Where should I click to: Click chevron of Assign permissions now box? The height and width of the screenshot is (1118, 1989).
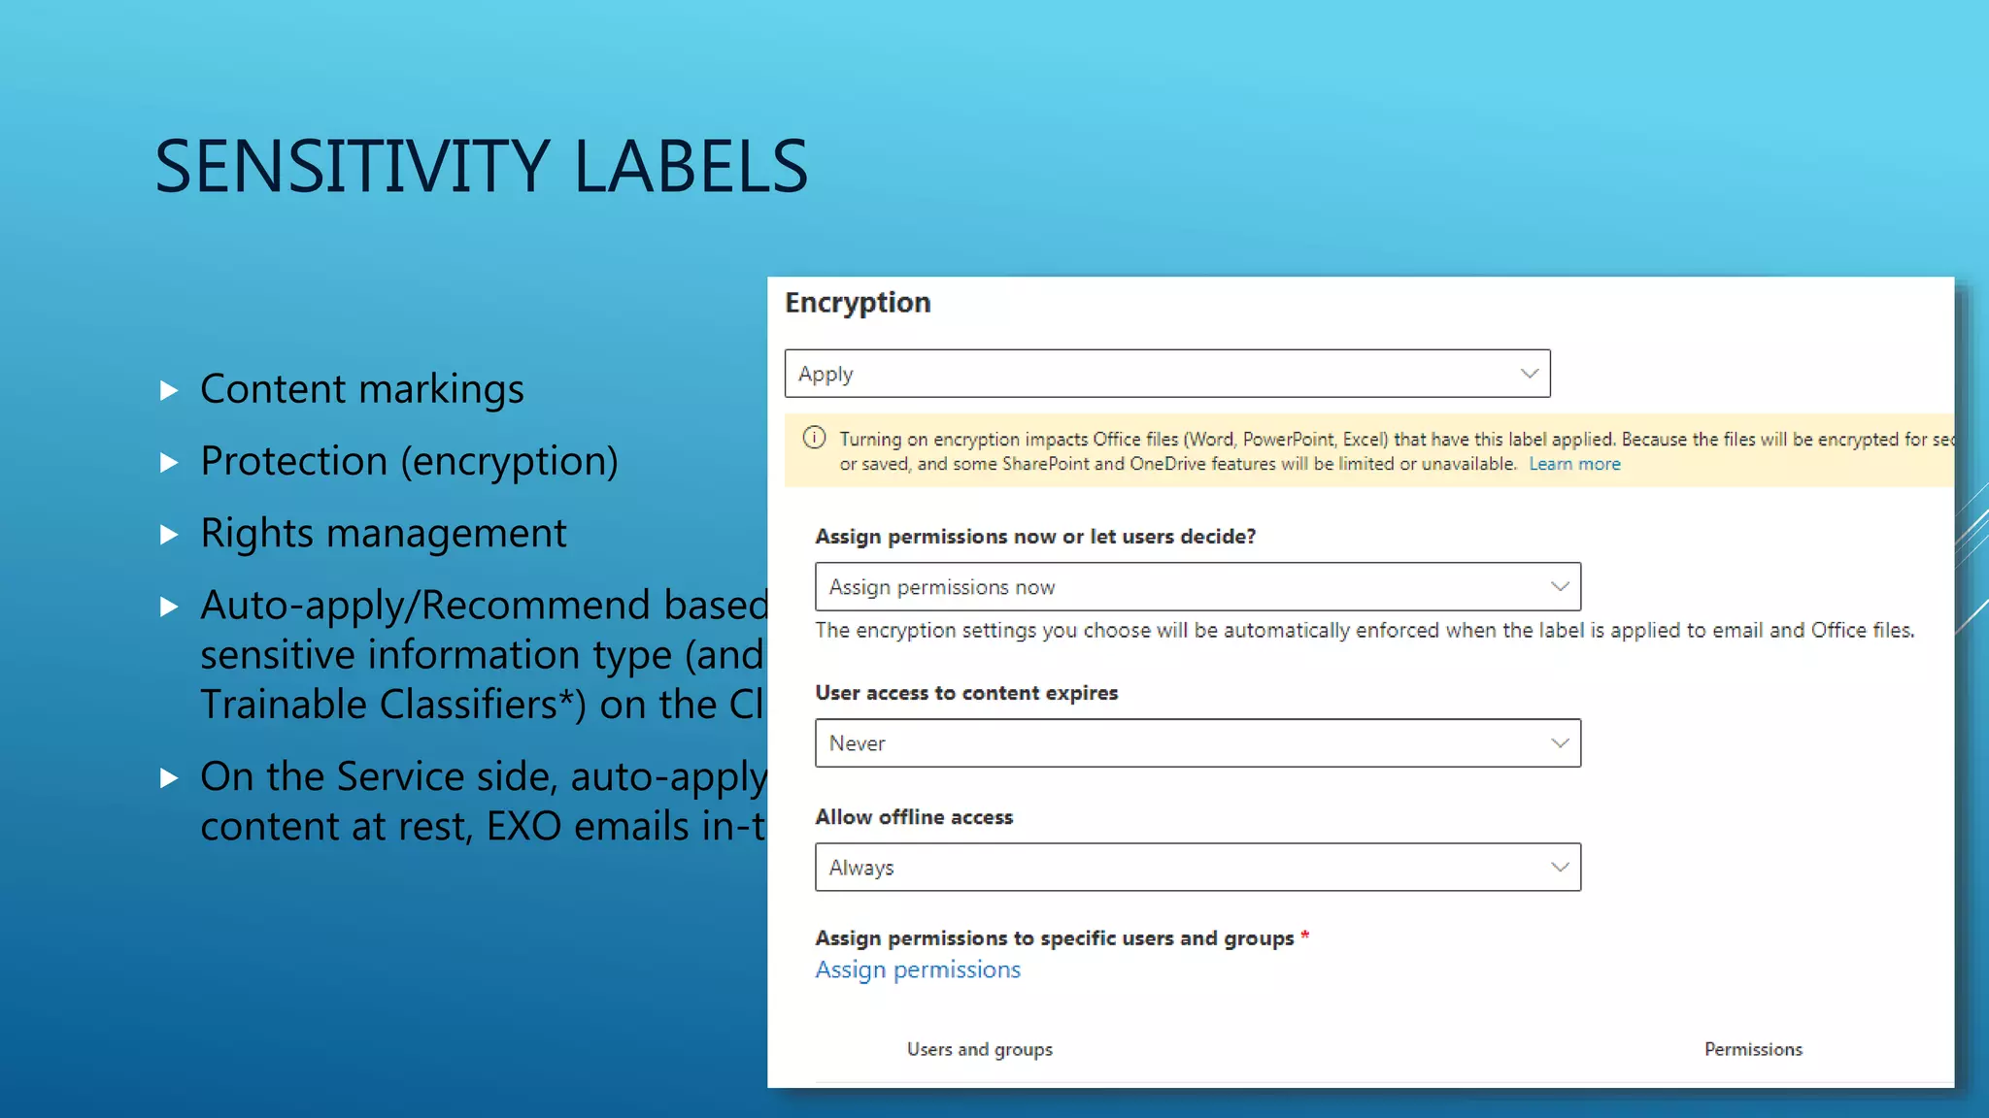pos(1559,587)
